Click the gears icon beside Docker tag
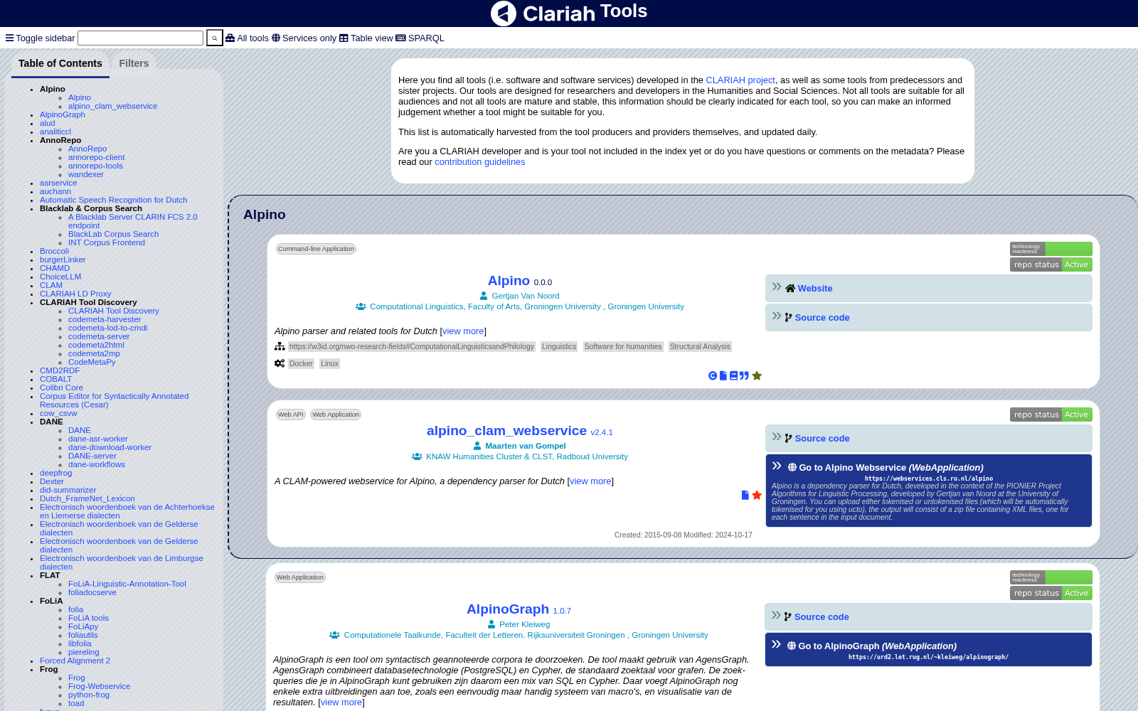1138x711 pixels. point(280,363)
